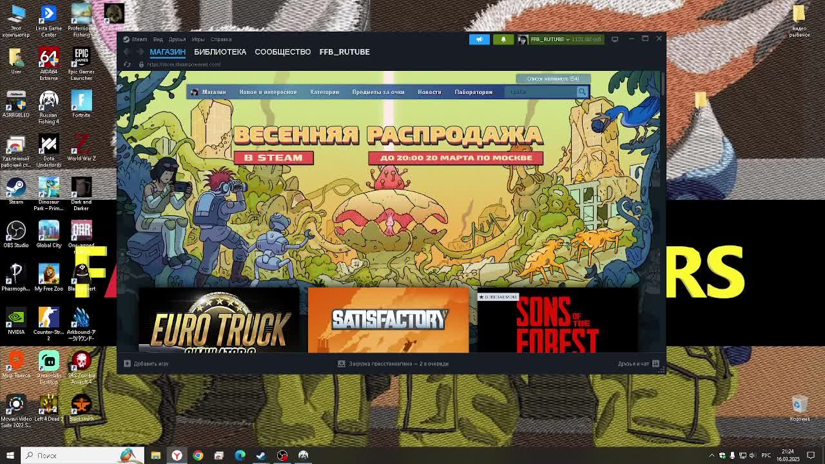The width and height of the screenshot is (825, 464).
Task: Expand the Категории store menu
Action: coord(324,92)
